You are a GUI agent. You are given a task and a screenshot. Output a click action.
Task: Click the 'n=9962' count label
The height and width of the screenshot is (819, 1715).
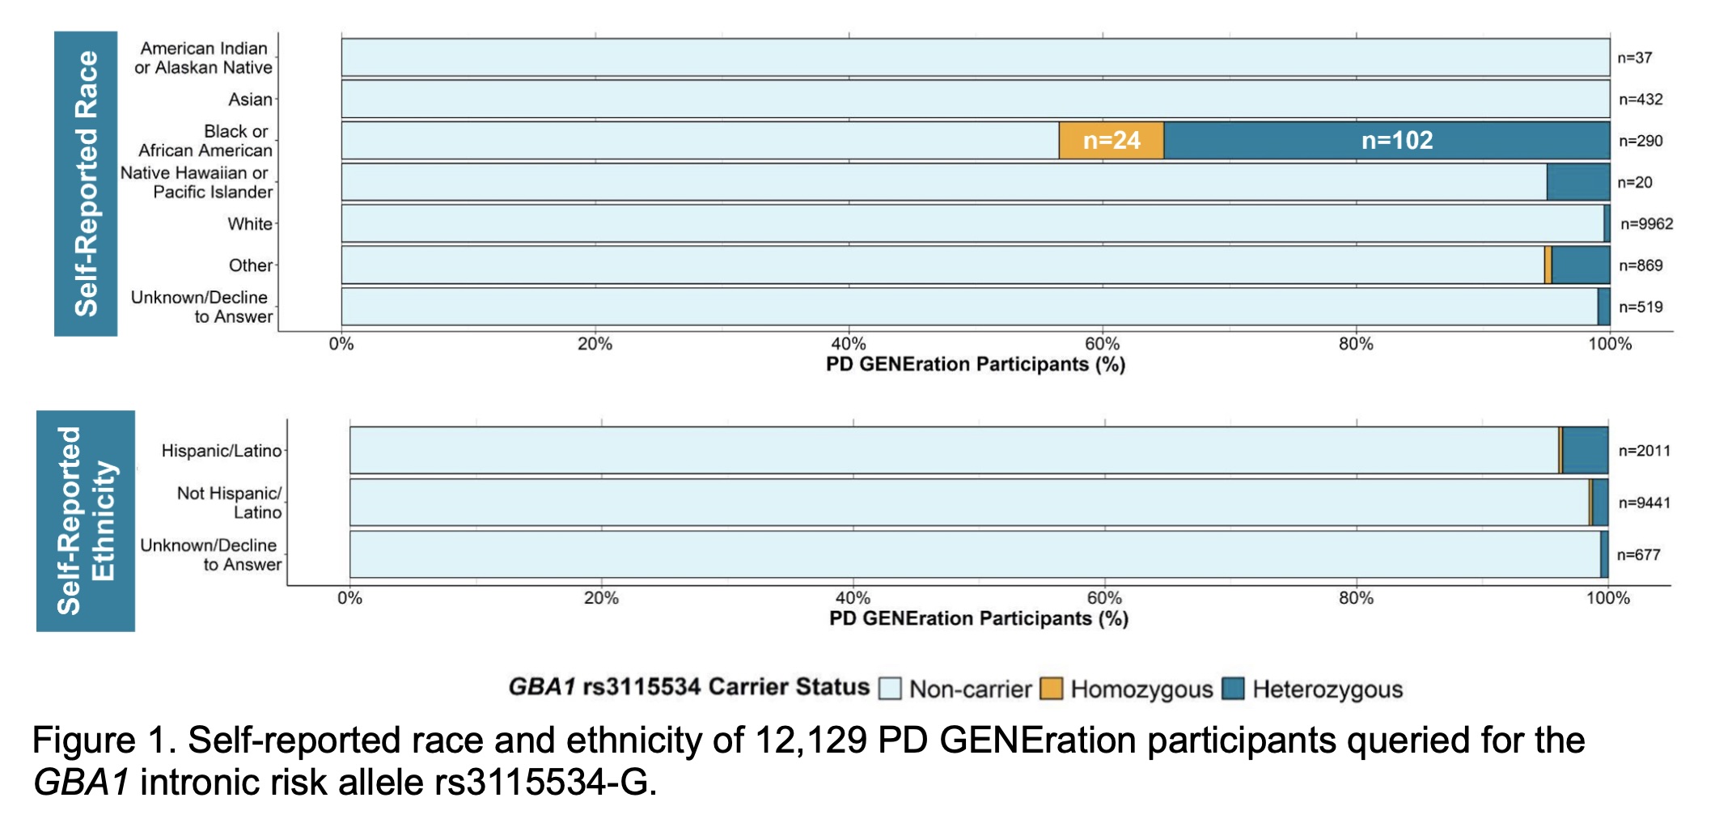pos(1646,224)
